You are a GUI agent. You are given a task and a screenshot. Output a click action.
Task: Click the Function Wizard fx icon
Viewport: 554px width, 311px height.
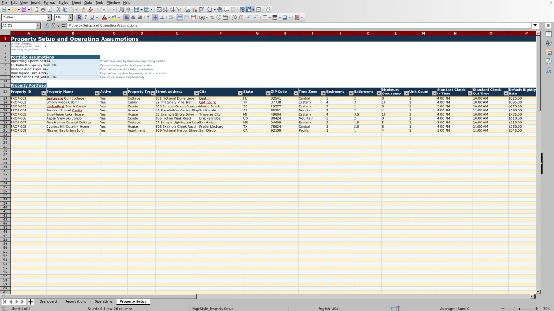(47, 26)
